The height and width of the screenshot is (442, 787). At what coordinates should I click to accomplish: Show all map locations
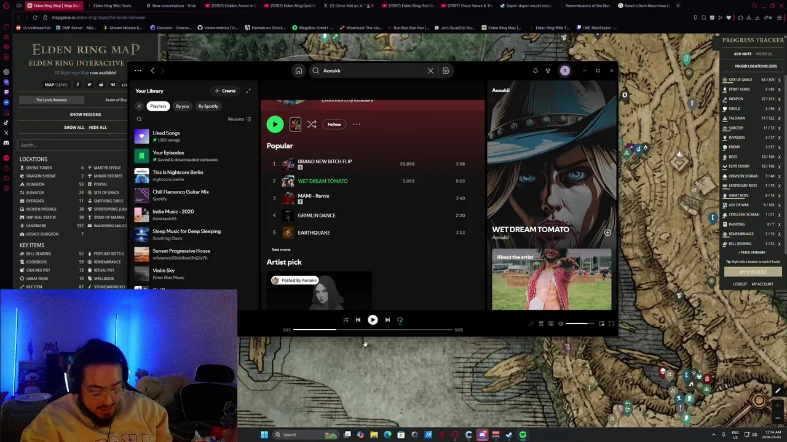(x=74, y=127)
